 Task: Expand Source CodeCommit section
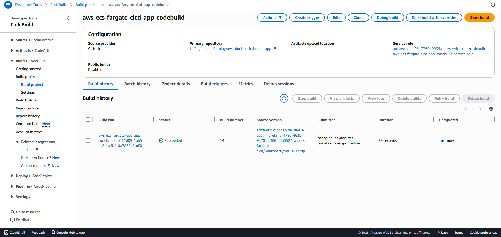pyautogui.click(x=12, y=40)
